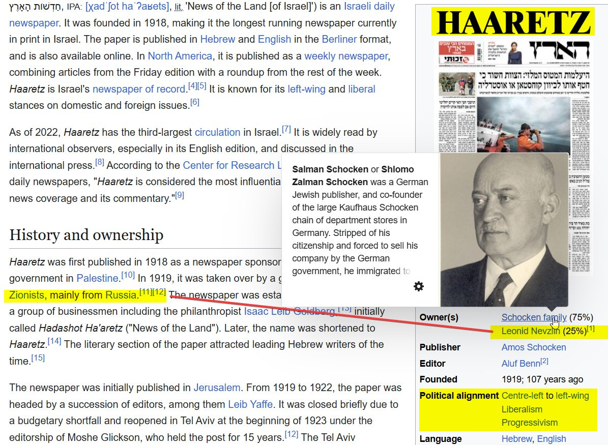Viewport: 608px width, 445px height.
Task: Open the hover card settings gear icon
Action: coord(419,286)
